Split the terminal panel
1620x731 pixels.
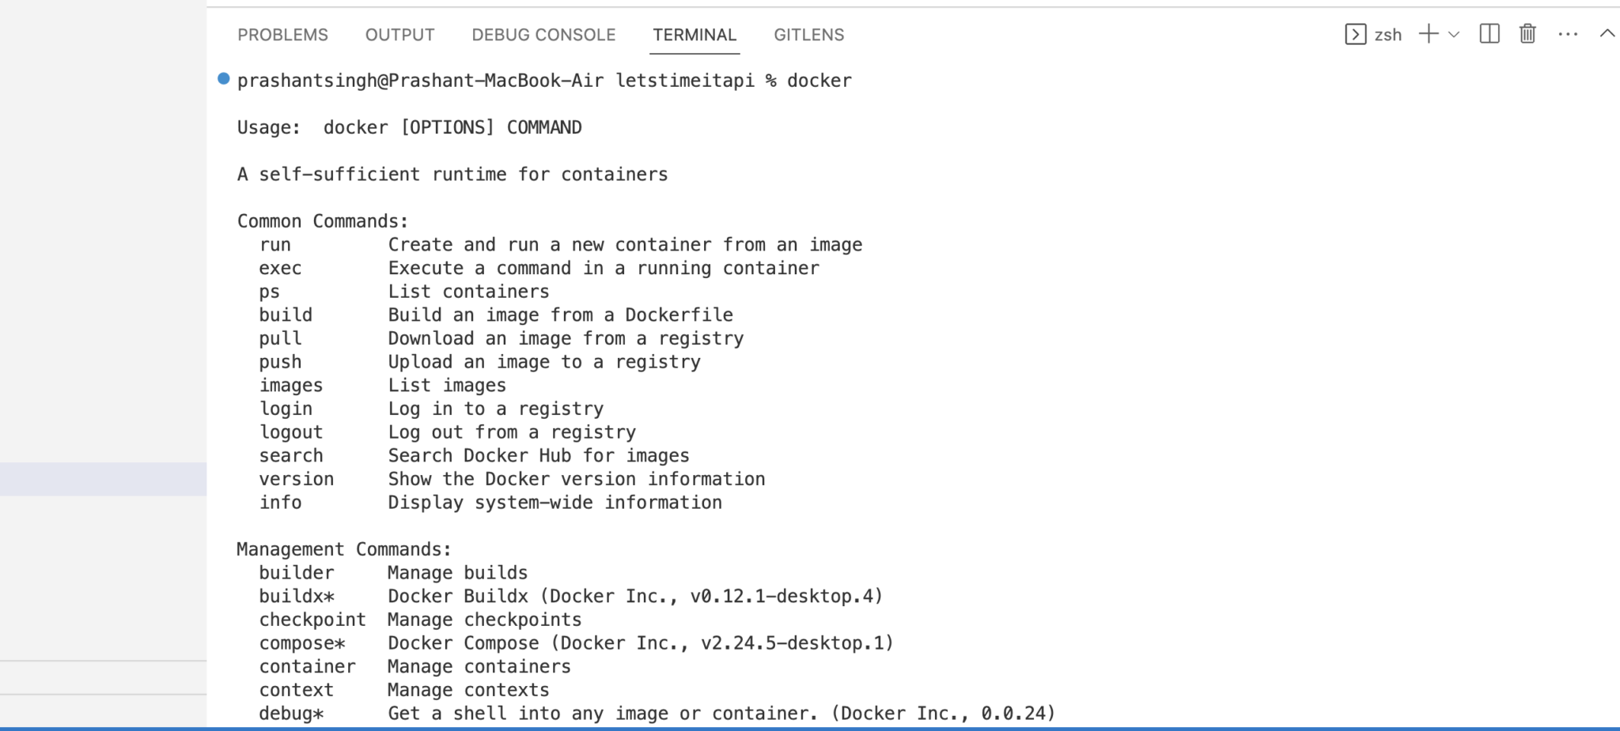point(1489,34)
